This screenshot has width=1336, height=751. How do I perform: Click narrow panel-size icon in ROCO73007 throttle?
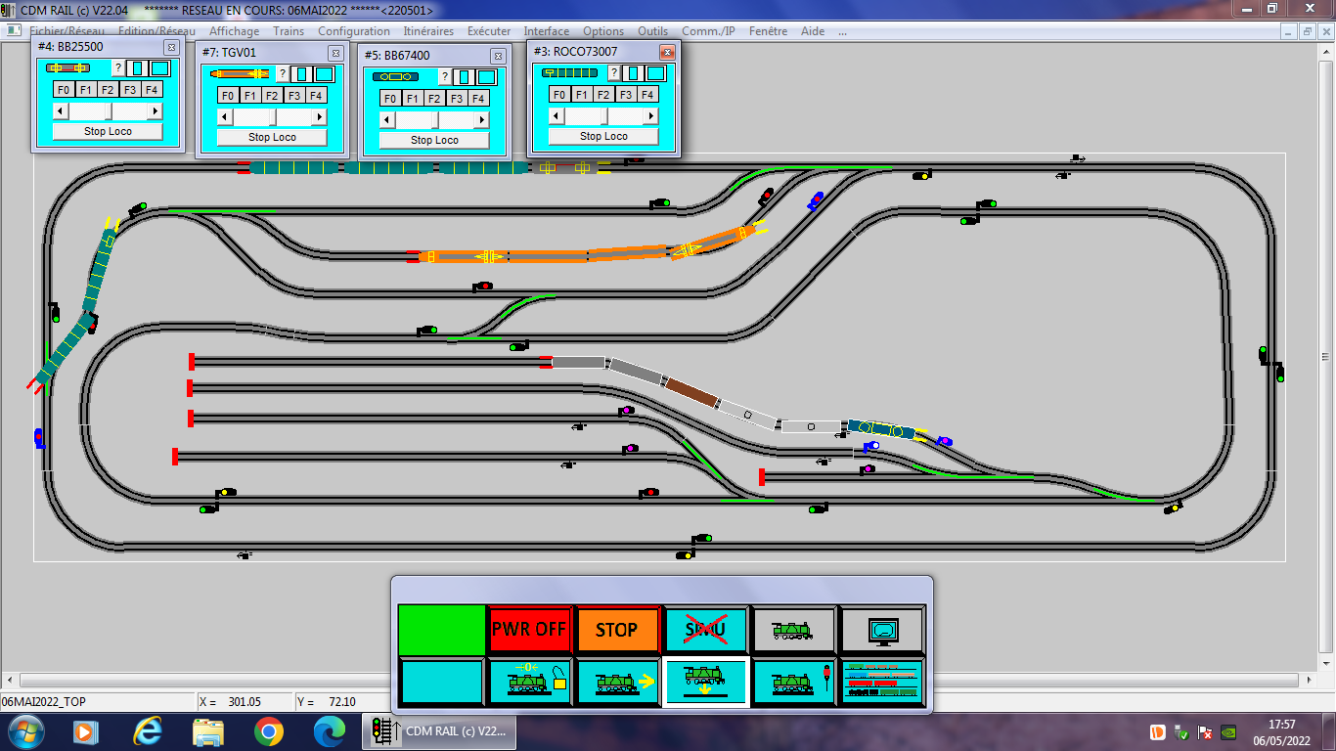pyautogui.click(x=635, y=72)
